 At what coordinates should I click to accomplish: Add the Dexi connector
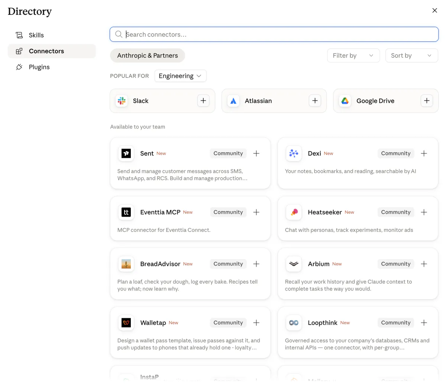424,153
